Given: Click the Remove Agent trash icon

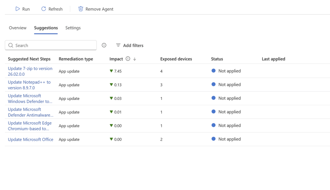Looking at the screenshot, I should [x=81, y=9].
